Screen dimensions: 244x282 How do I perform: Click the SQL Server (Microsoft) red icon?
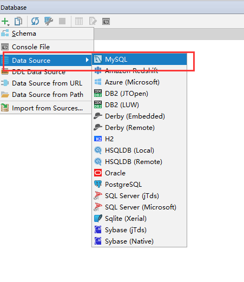(x=98, y=207)
